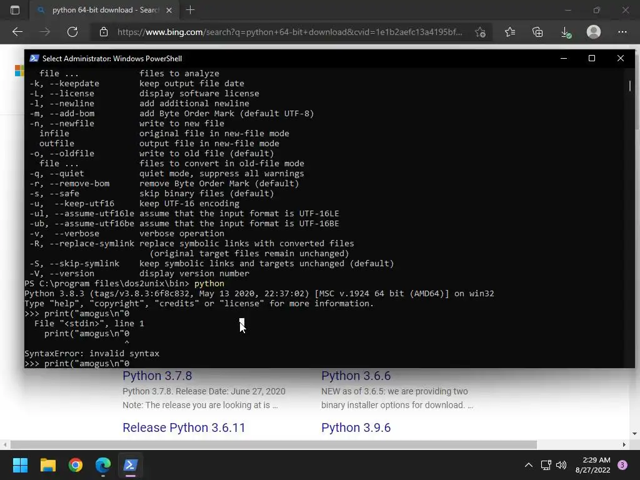640x480 pixels.
Task: Open the Python 3.9.6 link
Action: (x=356, y=427)
